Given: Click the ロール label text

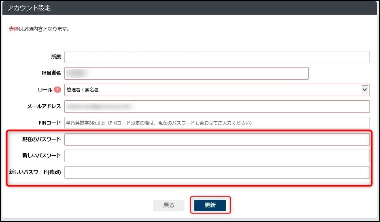Looking at the screenshot, I should point(45,90).
